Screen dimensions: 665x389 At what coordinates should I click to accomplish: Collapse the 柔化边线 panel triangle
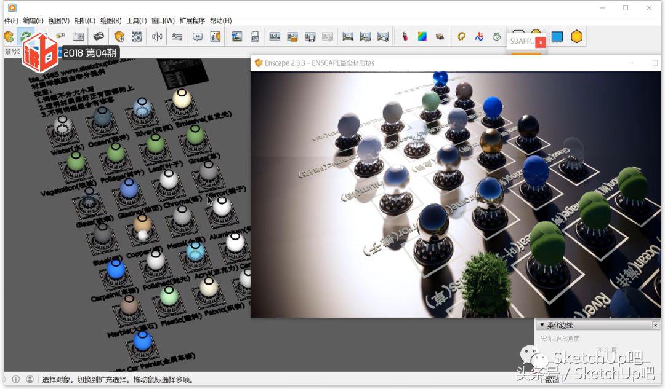coord(542,325)
